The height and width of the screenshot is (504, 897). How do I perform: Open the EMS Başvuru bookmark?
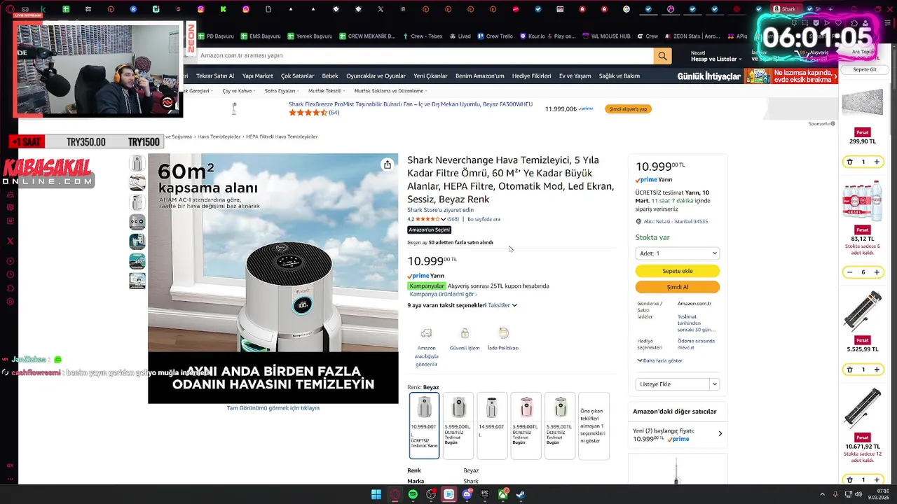point(260,36)
